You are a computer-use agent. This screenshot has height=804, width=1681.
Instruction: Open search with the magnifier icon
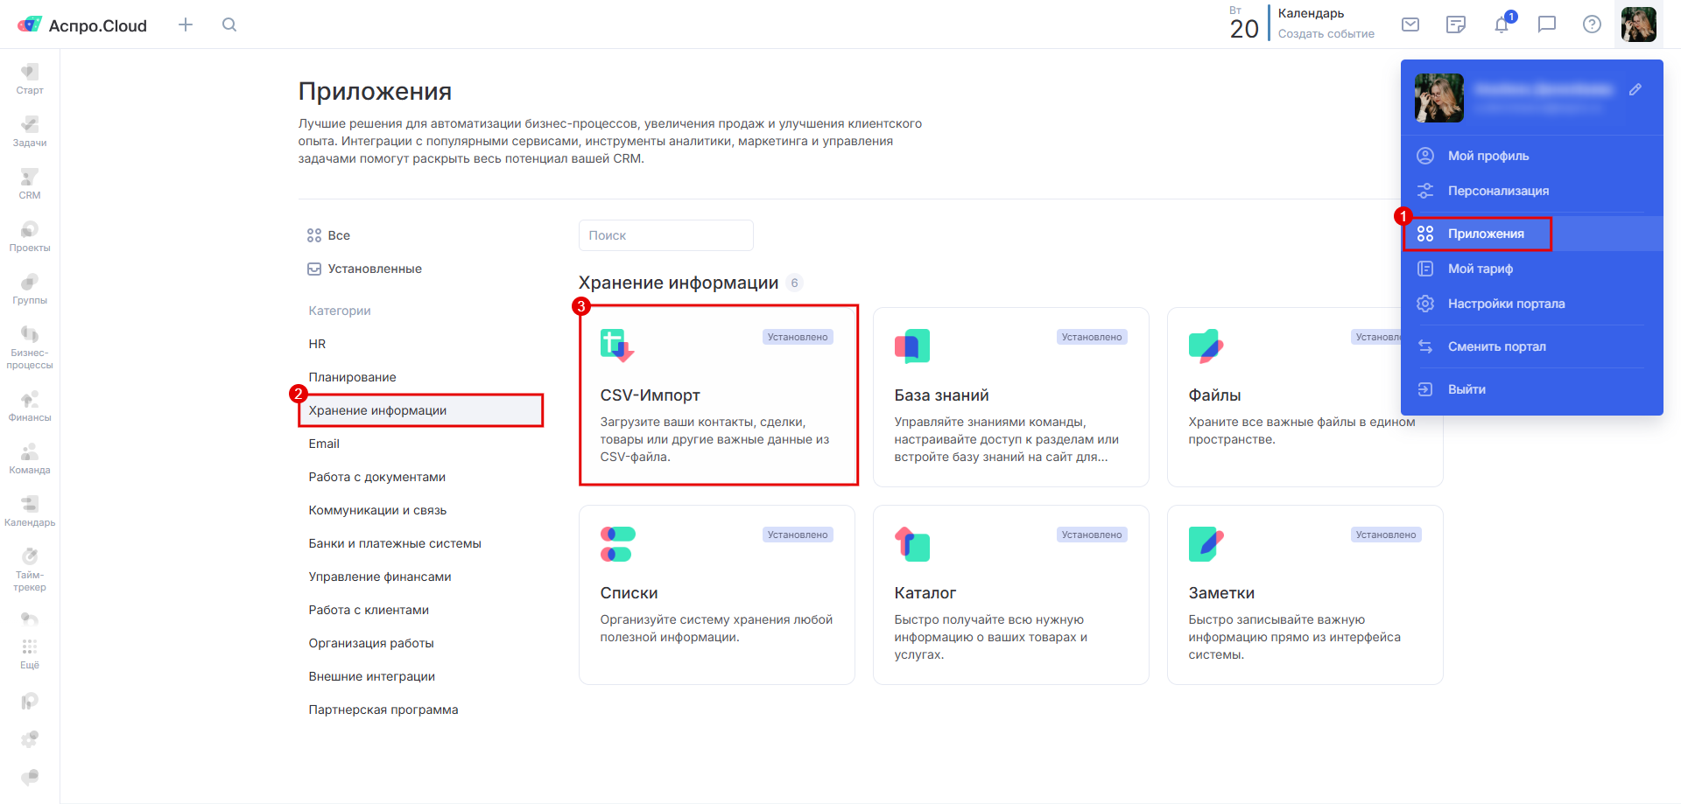pyautogui.click(x=229, y=24)
